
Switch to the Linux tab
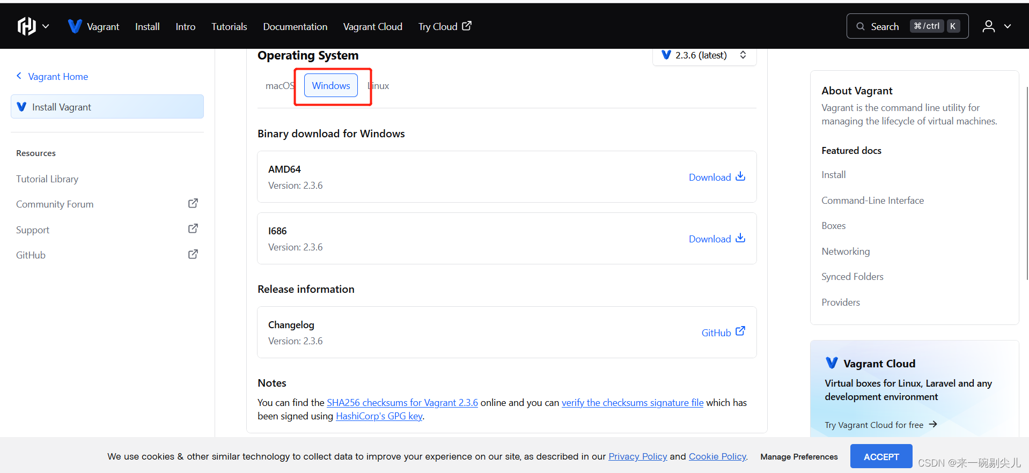(x=378, y=86)
